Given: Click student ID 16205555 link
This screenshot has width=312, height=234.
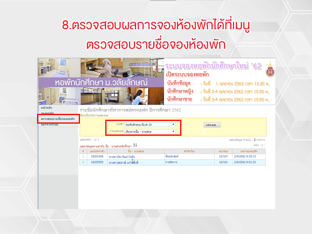Looking at the screenshot, I should 96,162.
